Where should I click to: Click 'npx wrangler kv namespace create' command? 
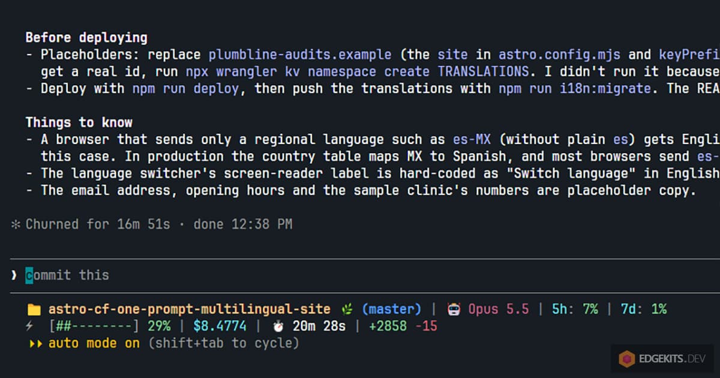pos(307,71)
